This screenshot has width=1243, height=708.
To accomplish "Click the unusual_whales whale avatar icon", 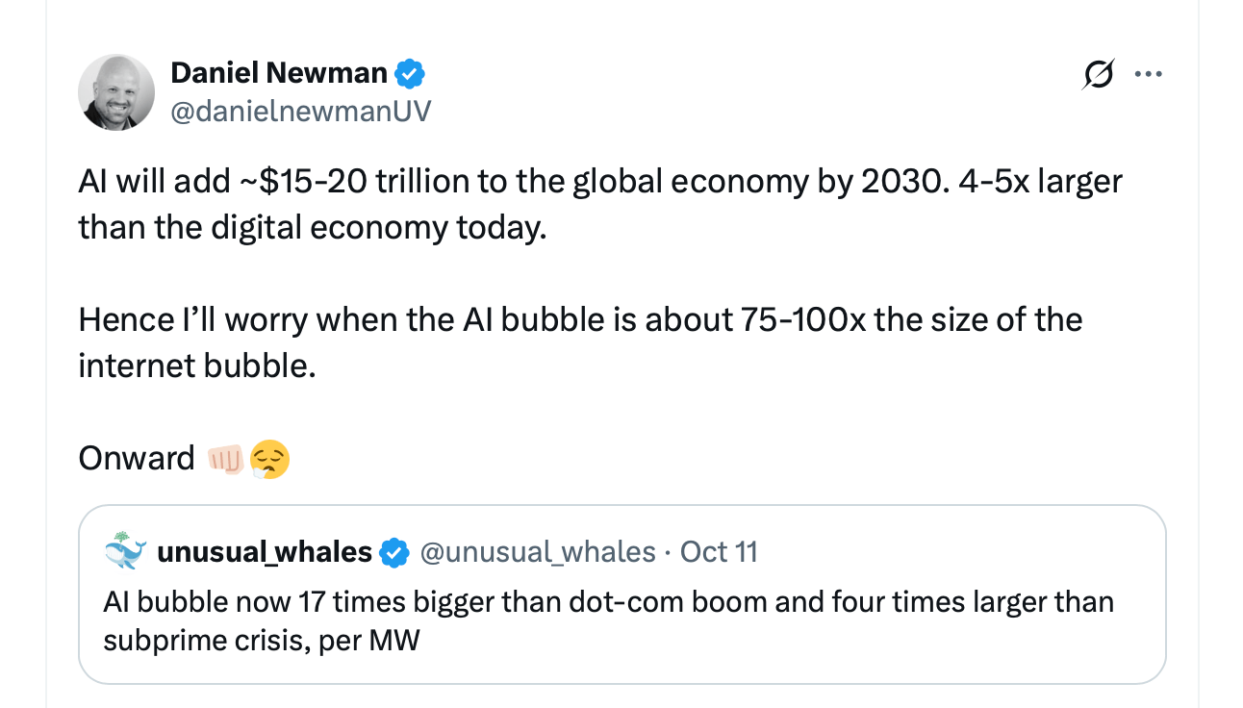I will point(125,551).
